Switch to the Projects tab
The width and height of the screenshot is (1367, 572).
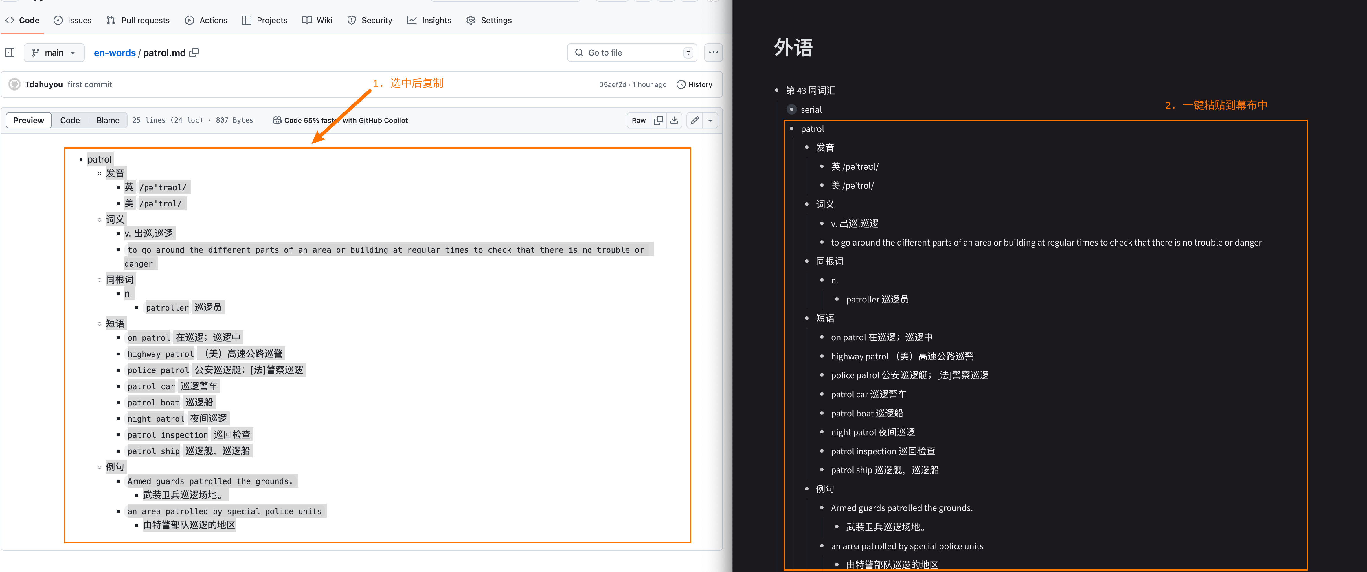[265, 20]
